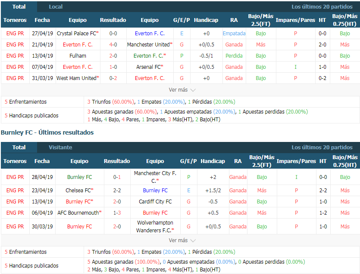Click the Torneros header in Burnley's table

pyautogui.click(x=15, y=161)
